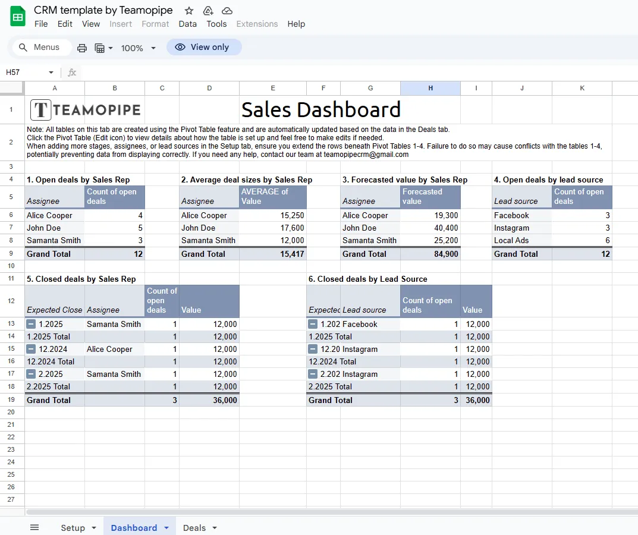Collapse the 1.2025 group in table 5

31,324
